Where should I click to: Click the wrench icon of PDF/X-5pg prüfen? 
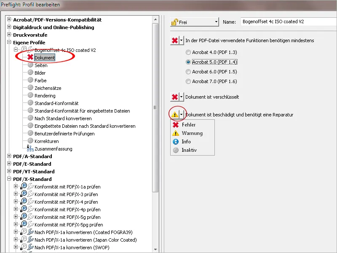click(x=31, y=224)
